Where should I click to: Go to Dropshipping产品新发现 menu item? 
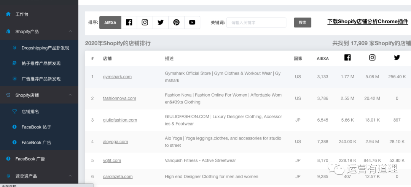[45, 48]
